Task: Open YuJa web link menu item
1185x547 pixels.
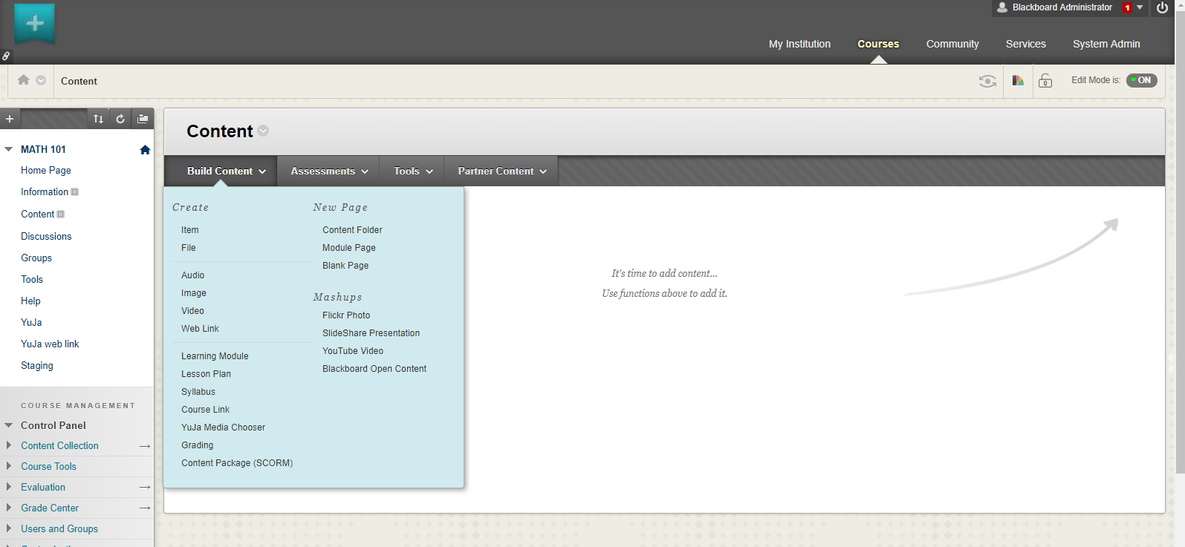Action: pyautogui.click(x=50, y=344)
